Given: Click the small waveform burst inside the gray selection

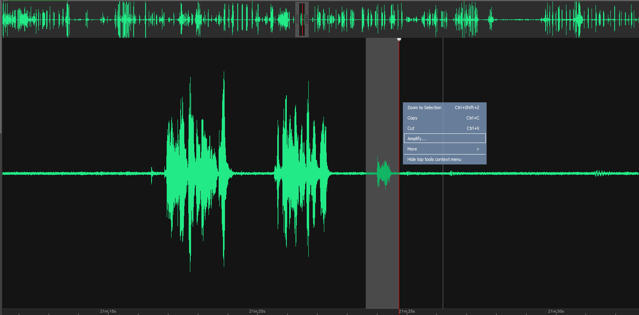Looking at the screenshot, I should 384,173.
